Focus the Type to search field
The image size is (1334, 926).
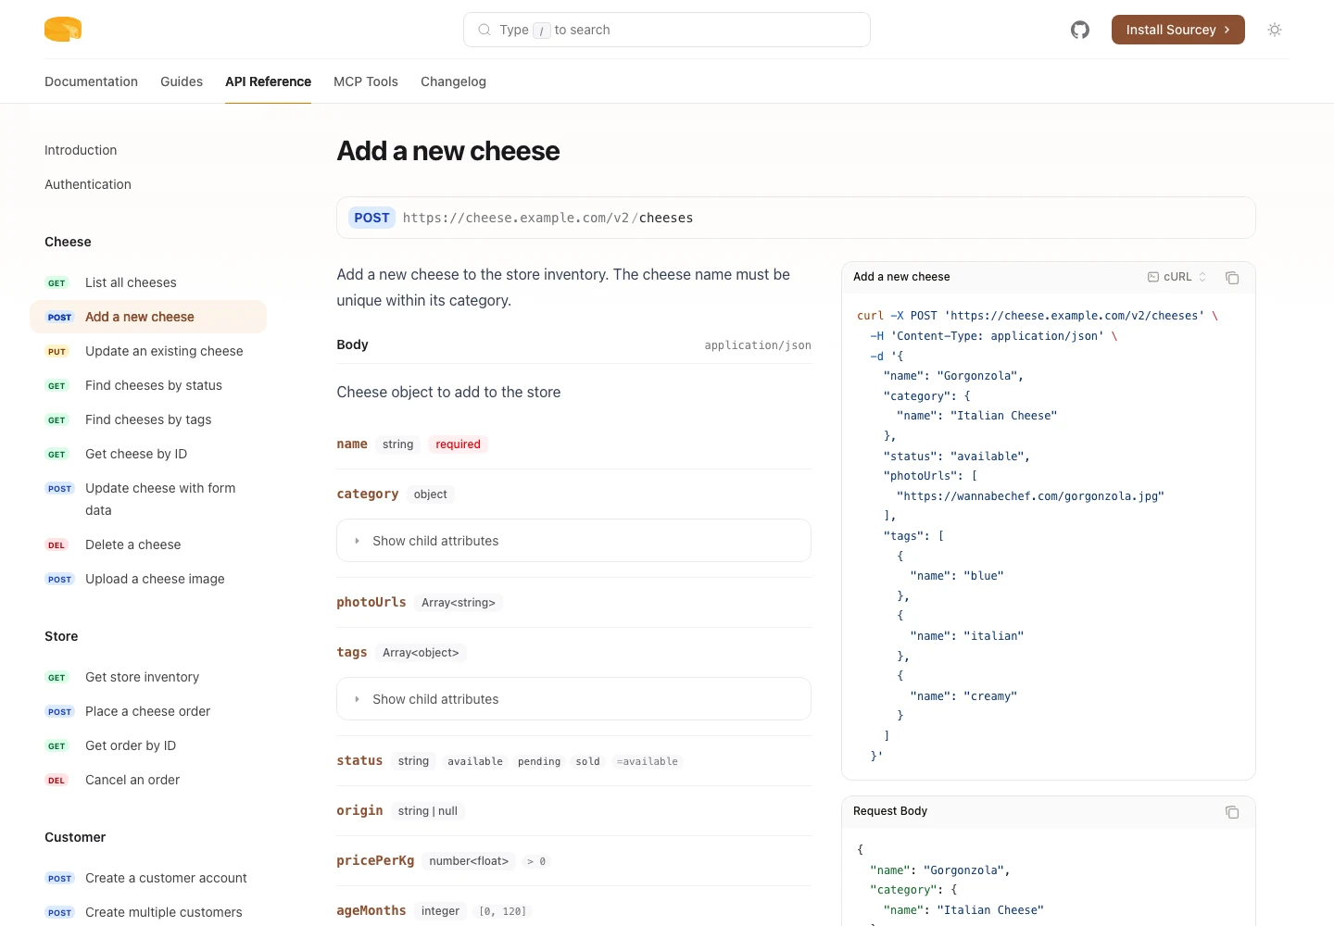click(x=667, y=30)
